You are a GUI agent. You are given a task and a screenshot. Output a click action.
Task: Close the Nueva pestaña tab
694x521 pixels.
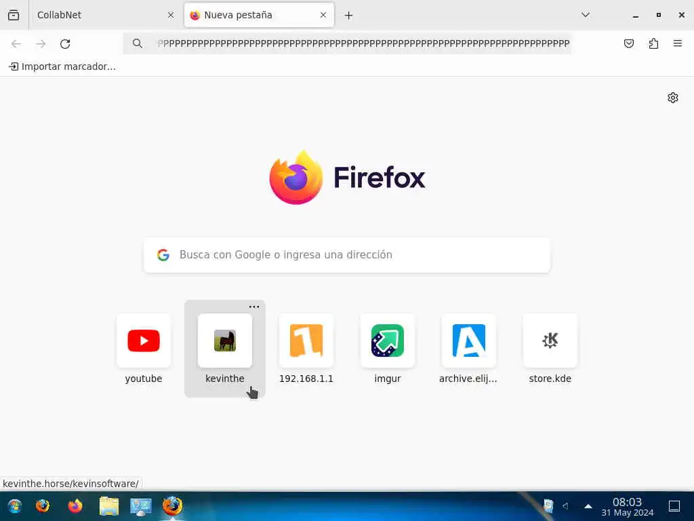pyautogui.click(x=323, y=15)
